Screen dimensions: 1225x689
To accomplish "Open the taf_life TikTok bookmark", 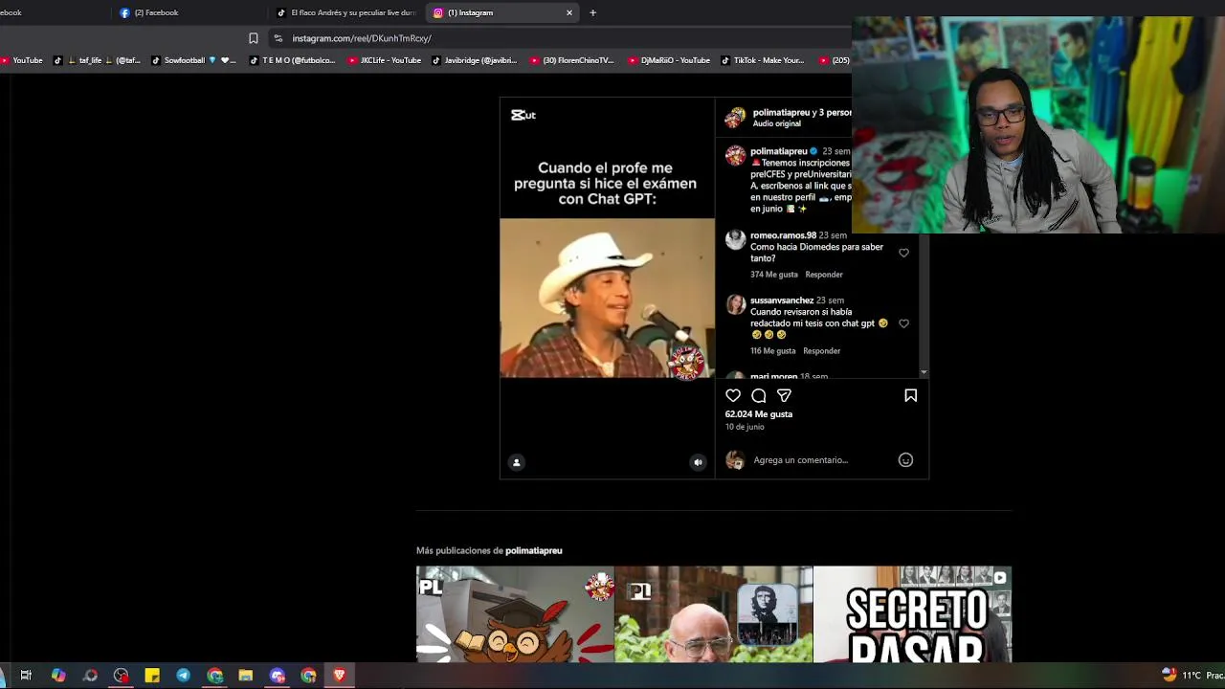I will point(96,60).
